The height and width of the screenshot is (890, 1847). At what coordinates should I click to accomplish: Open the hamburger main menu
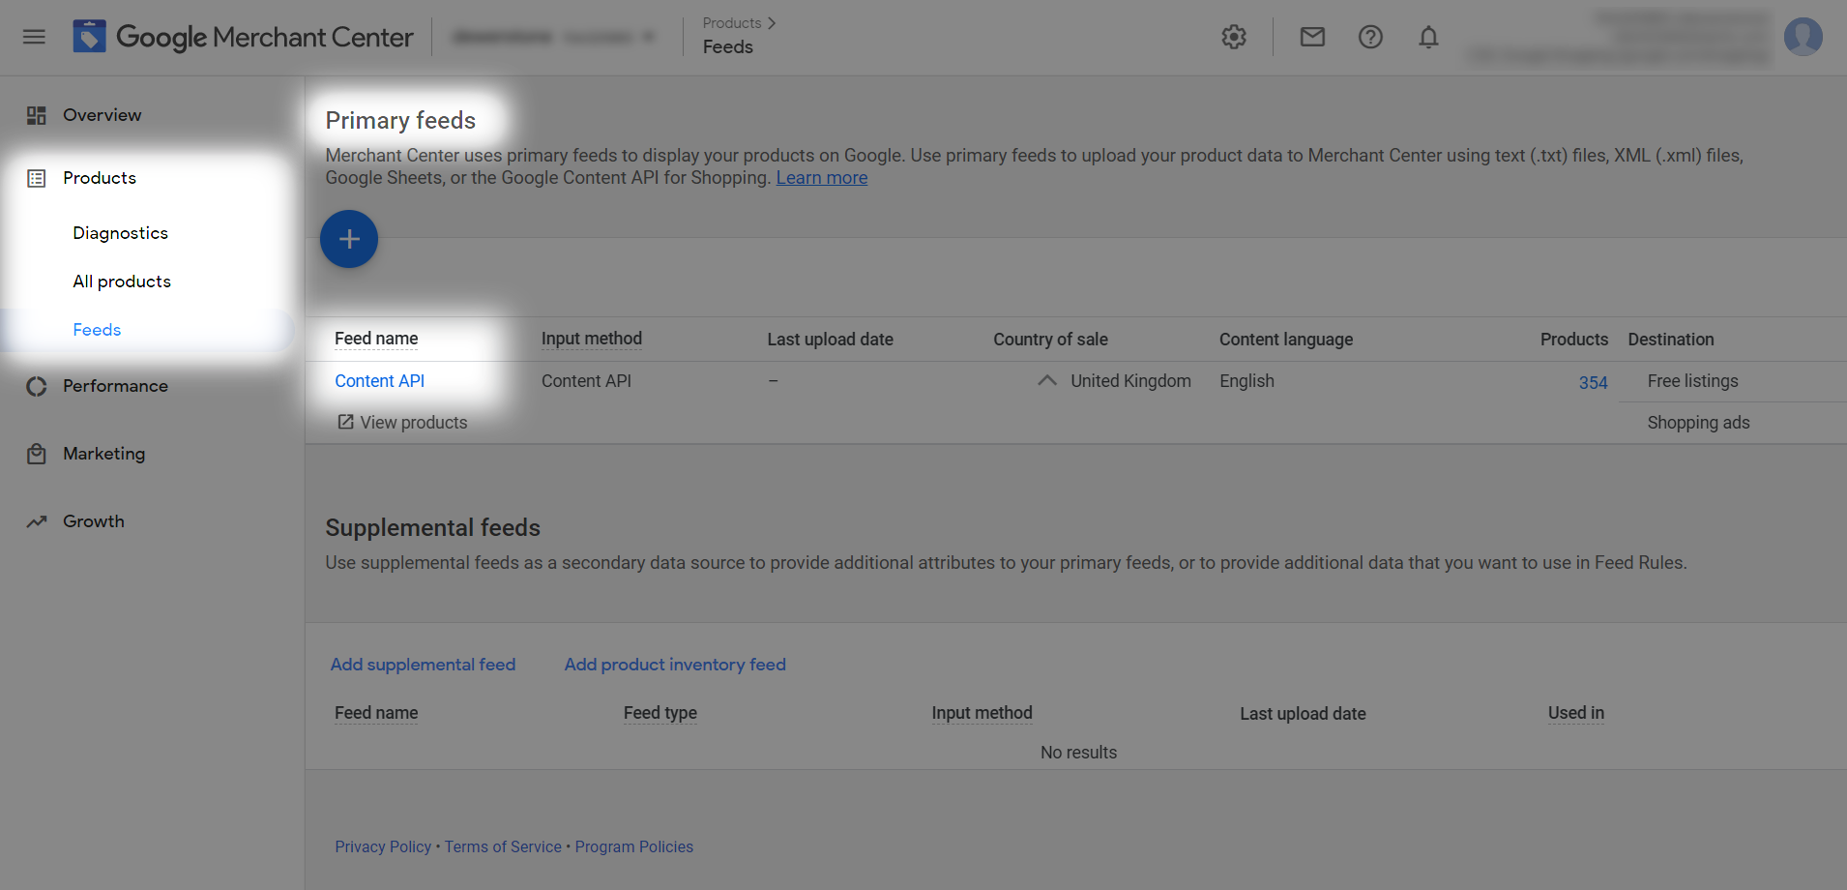tap(34, 37)
